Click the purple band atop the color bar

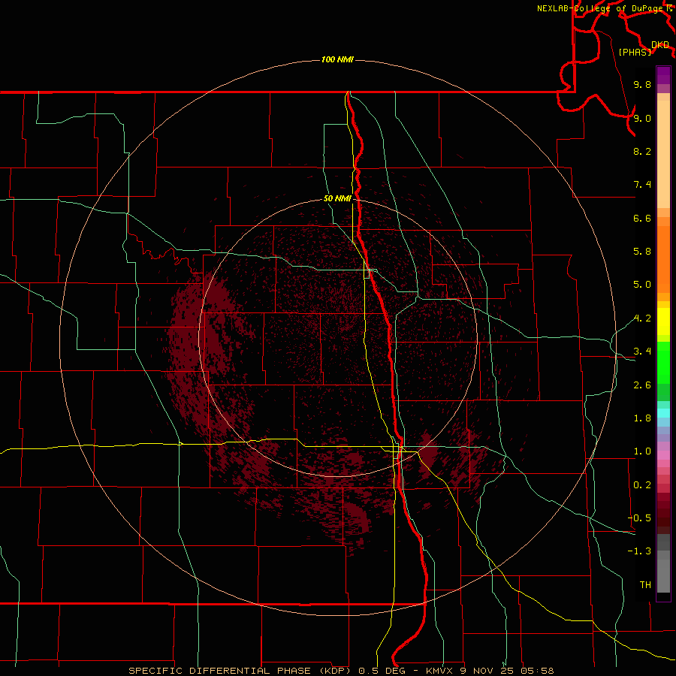pos(663,75)
